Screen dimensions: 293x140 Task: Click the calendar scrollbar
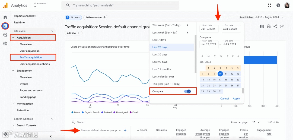pyautogui.click(x=243, y=91)
